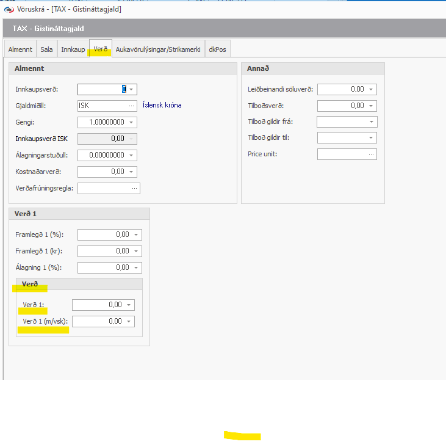Open the Gjaldmiðill currency lookup ellipsis button
Screen dimensions: 446x447
(x=131, y=106)
